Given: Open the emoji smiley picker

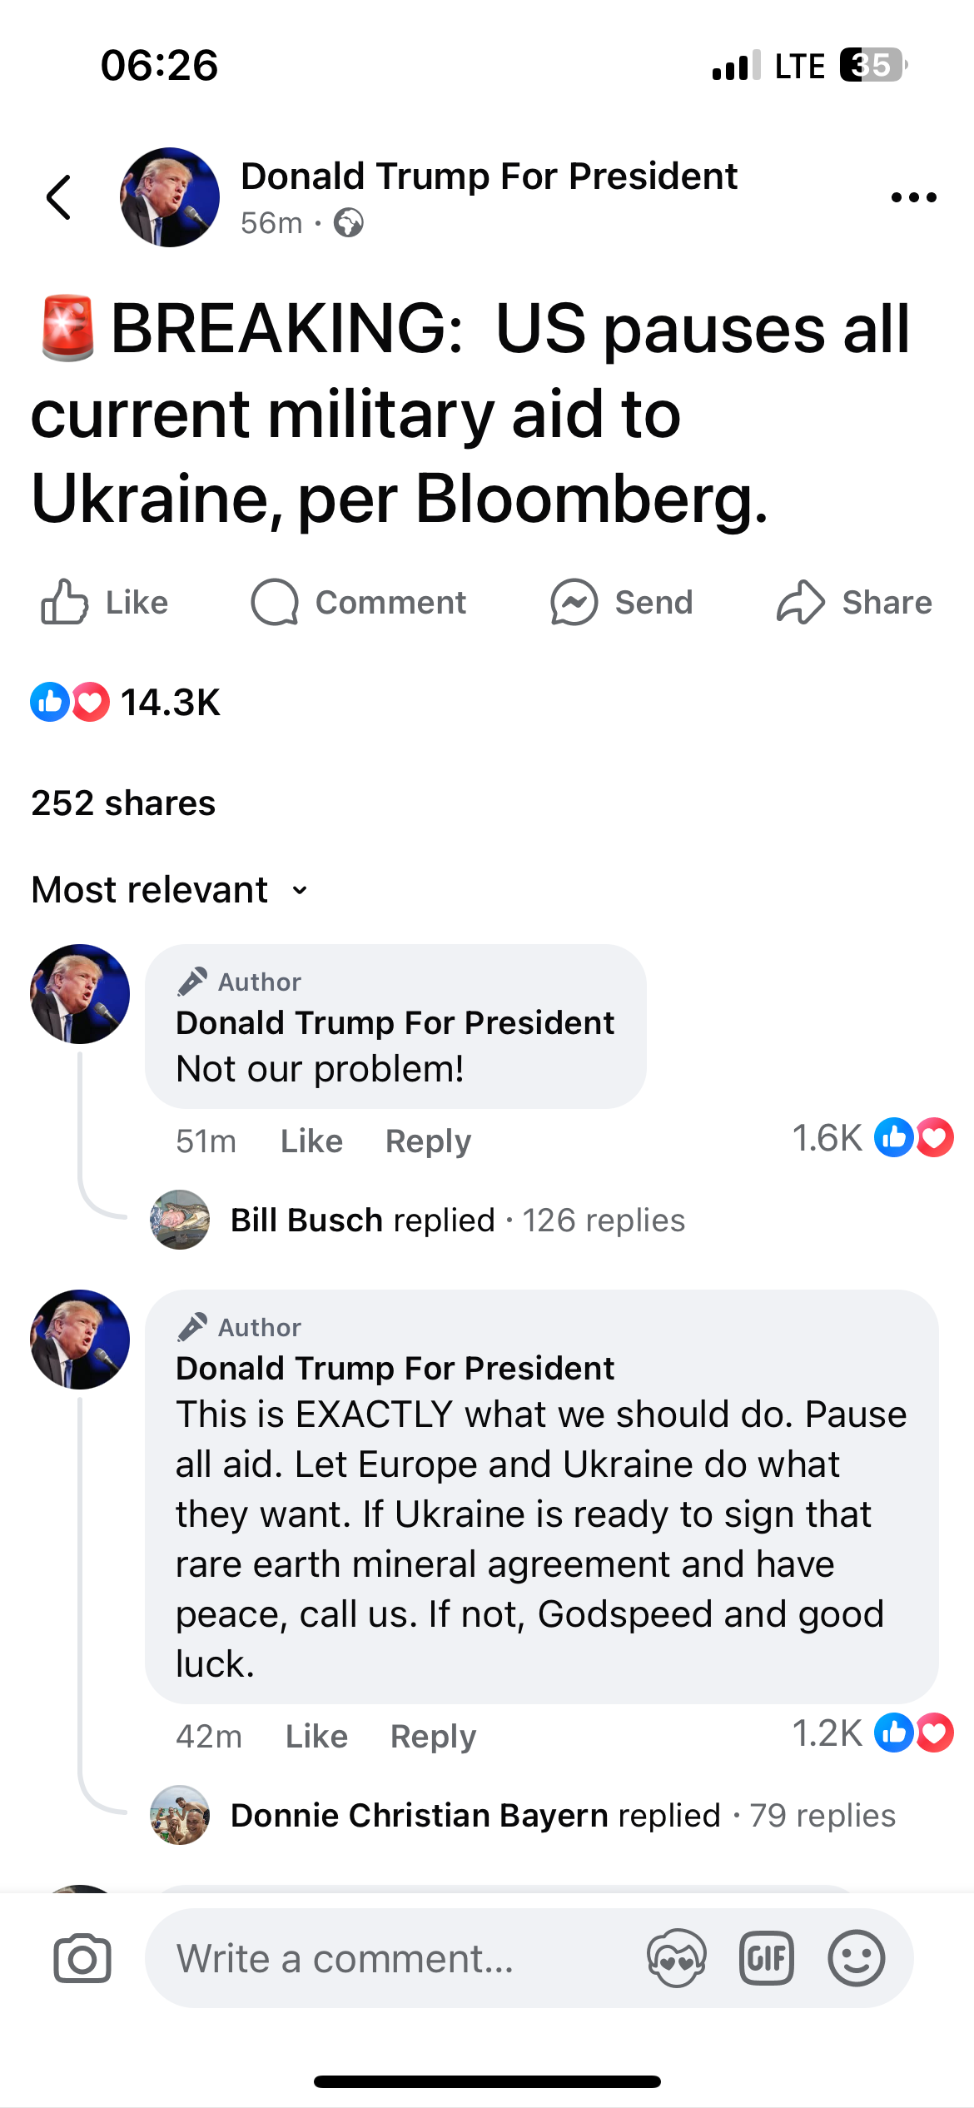Looking at the screenshot, I should (856, 1958).
